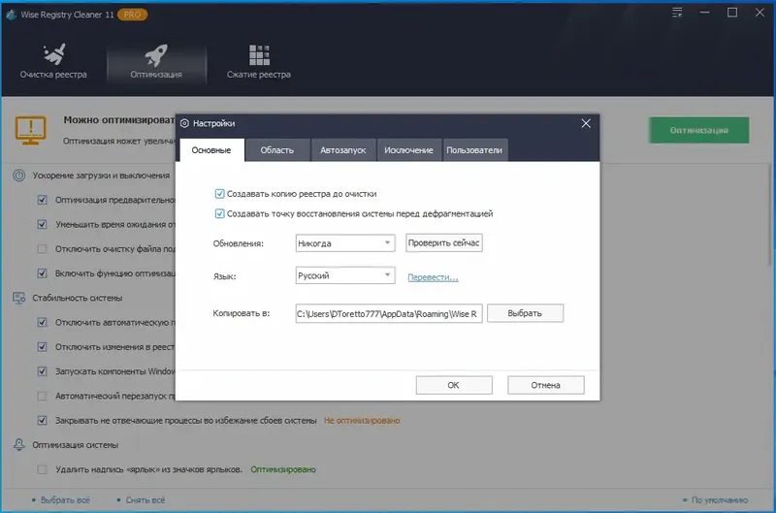Open the Сжатие реестра section
The image size is (776, 513).
point(258,62)
